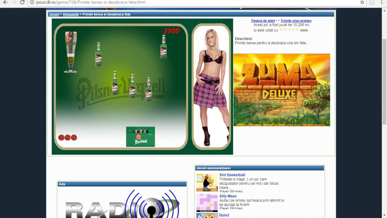Image resolution: width=387 pixels, height=218 pixels.
Task: Click the beer glass in the game
Action: pos(70,52)
